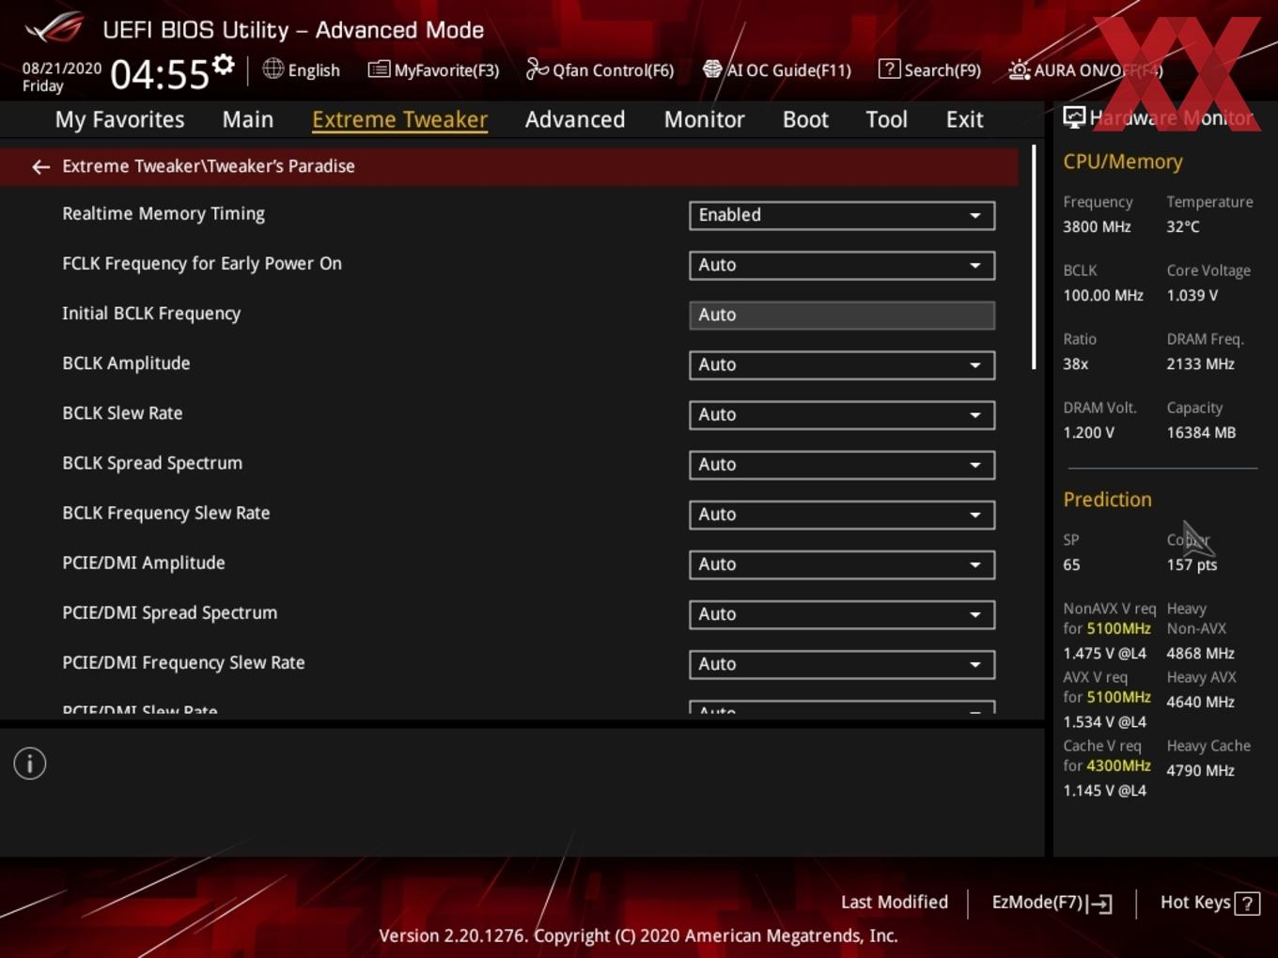Select BCLK Slew Rate label

(122, 412)
